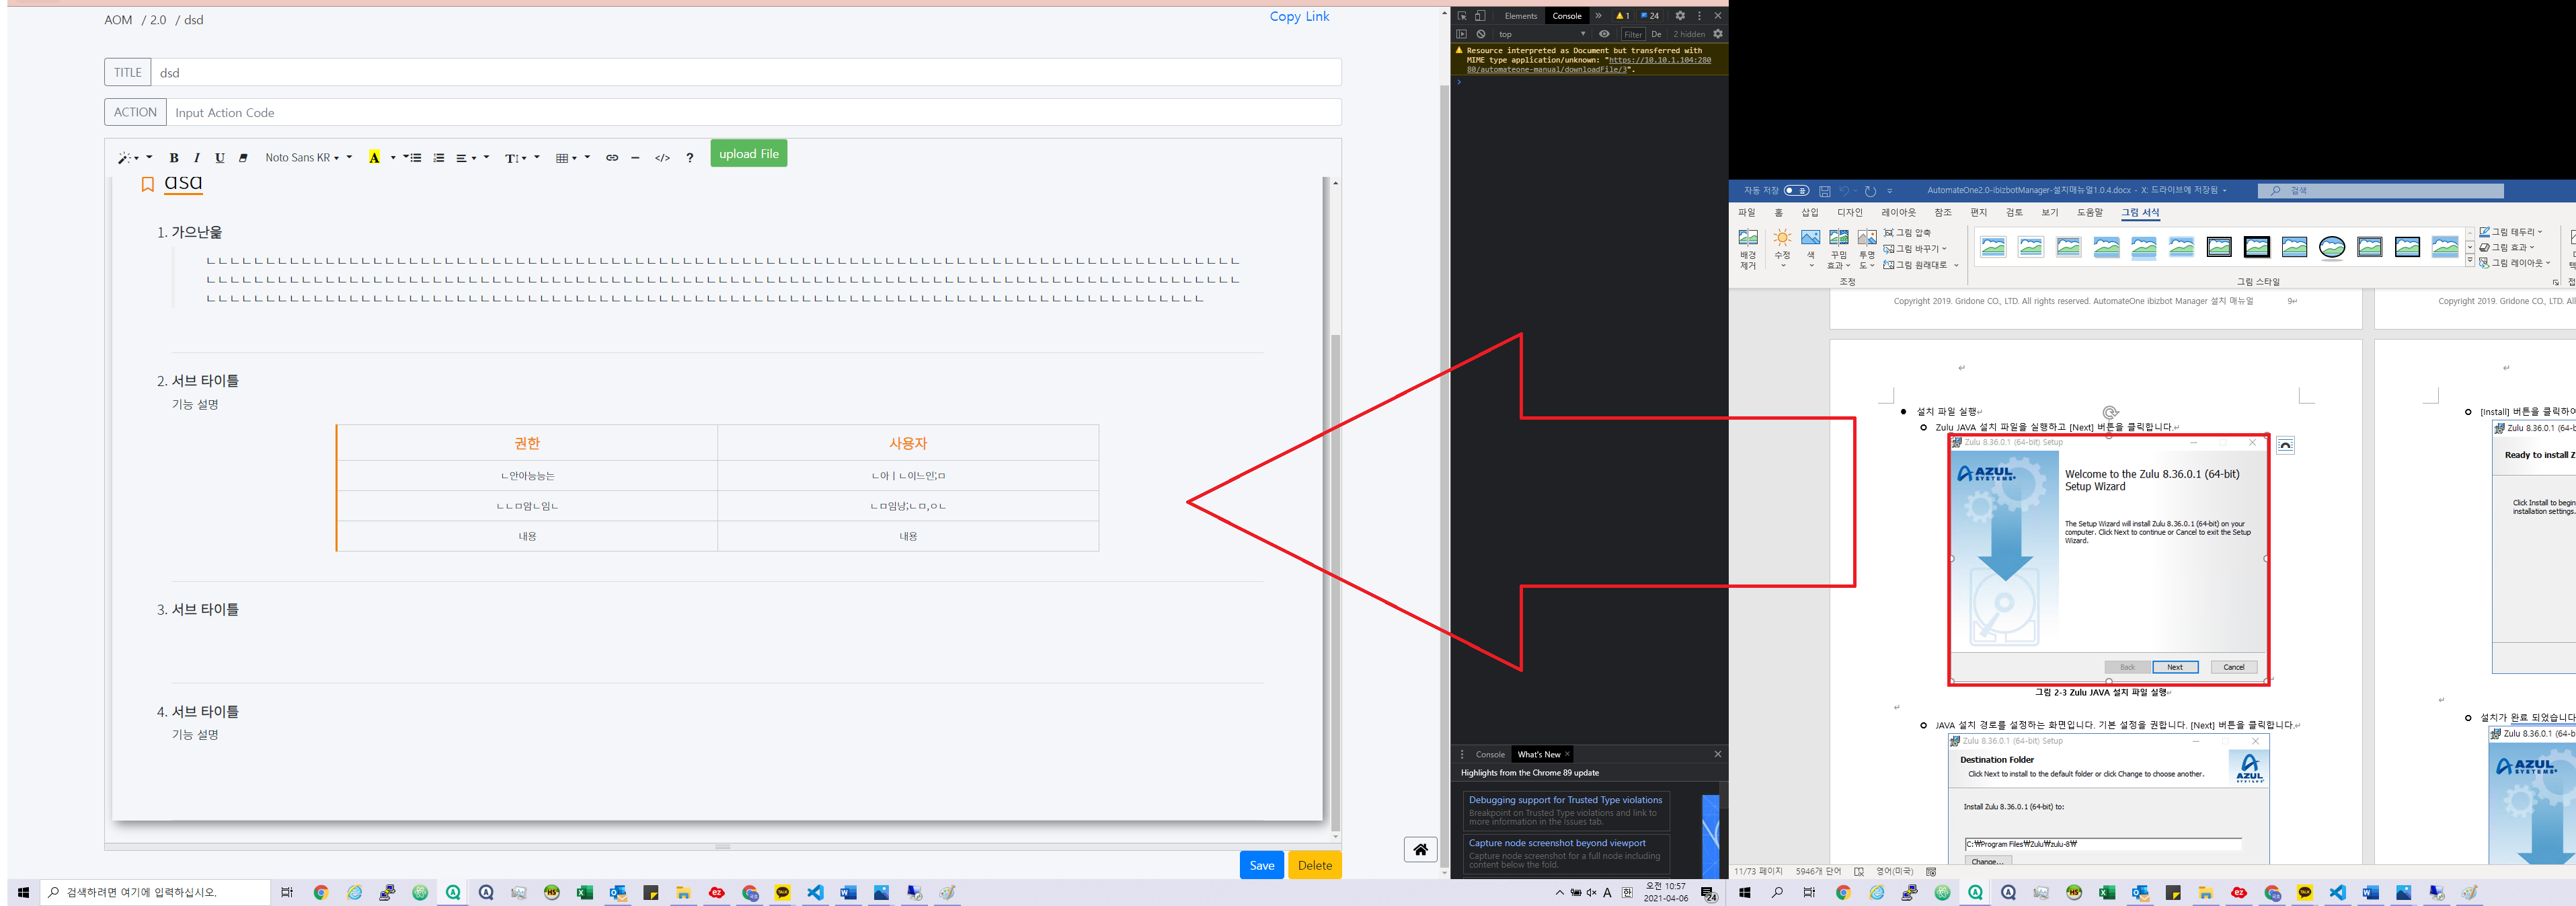This screenshot has width=2576, height=906.
Task: Click Remove Background (배경 제거) in Word ribbon
Action: (1748, 248)
